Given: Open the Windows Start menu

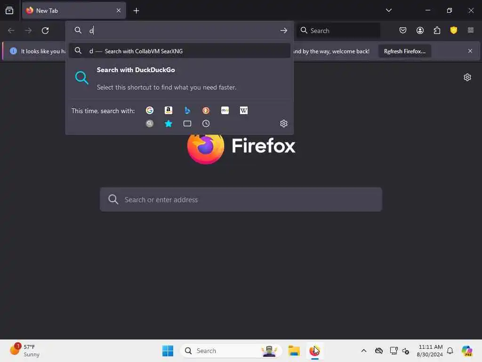Looking at the screenshot, I should 168,351.
